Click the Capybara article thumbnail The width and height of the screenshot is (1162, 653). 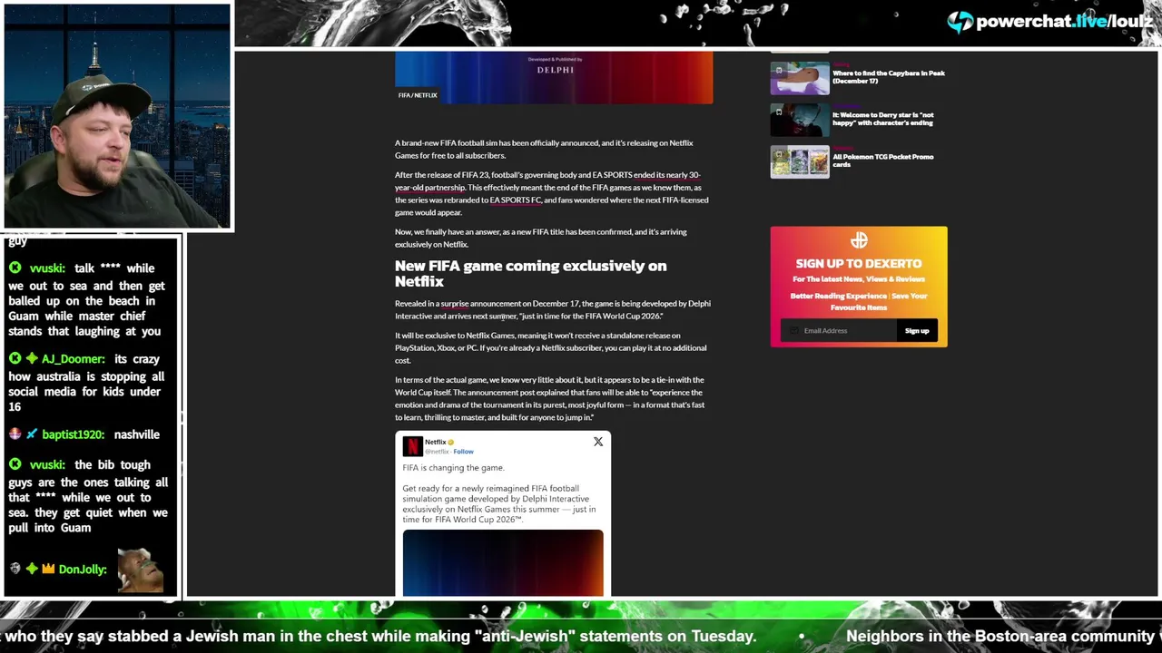point(800,78)
